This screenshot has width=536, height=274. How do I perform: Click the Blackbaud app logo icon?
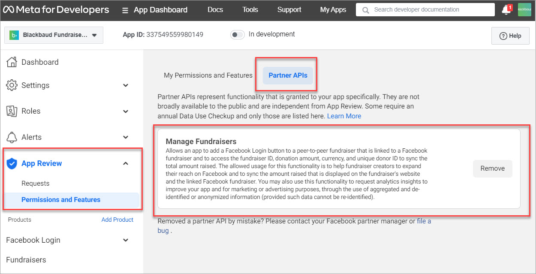point(14,35)
